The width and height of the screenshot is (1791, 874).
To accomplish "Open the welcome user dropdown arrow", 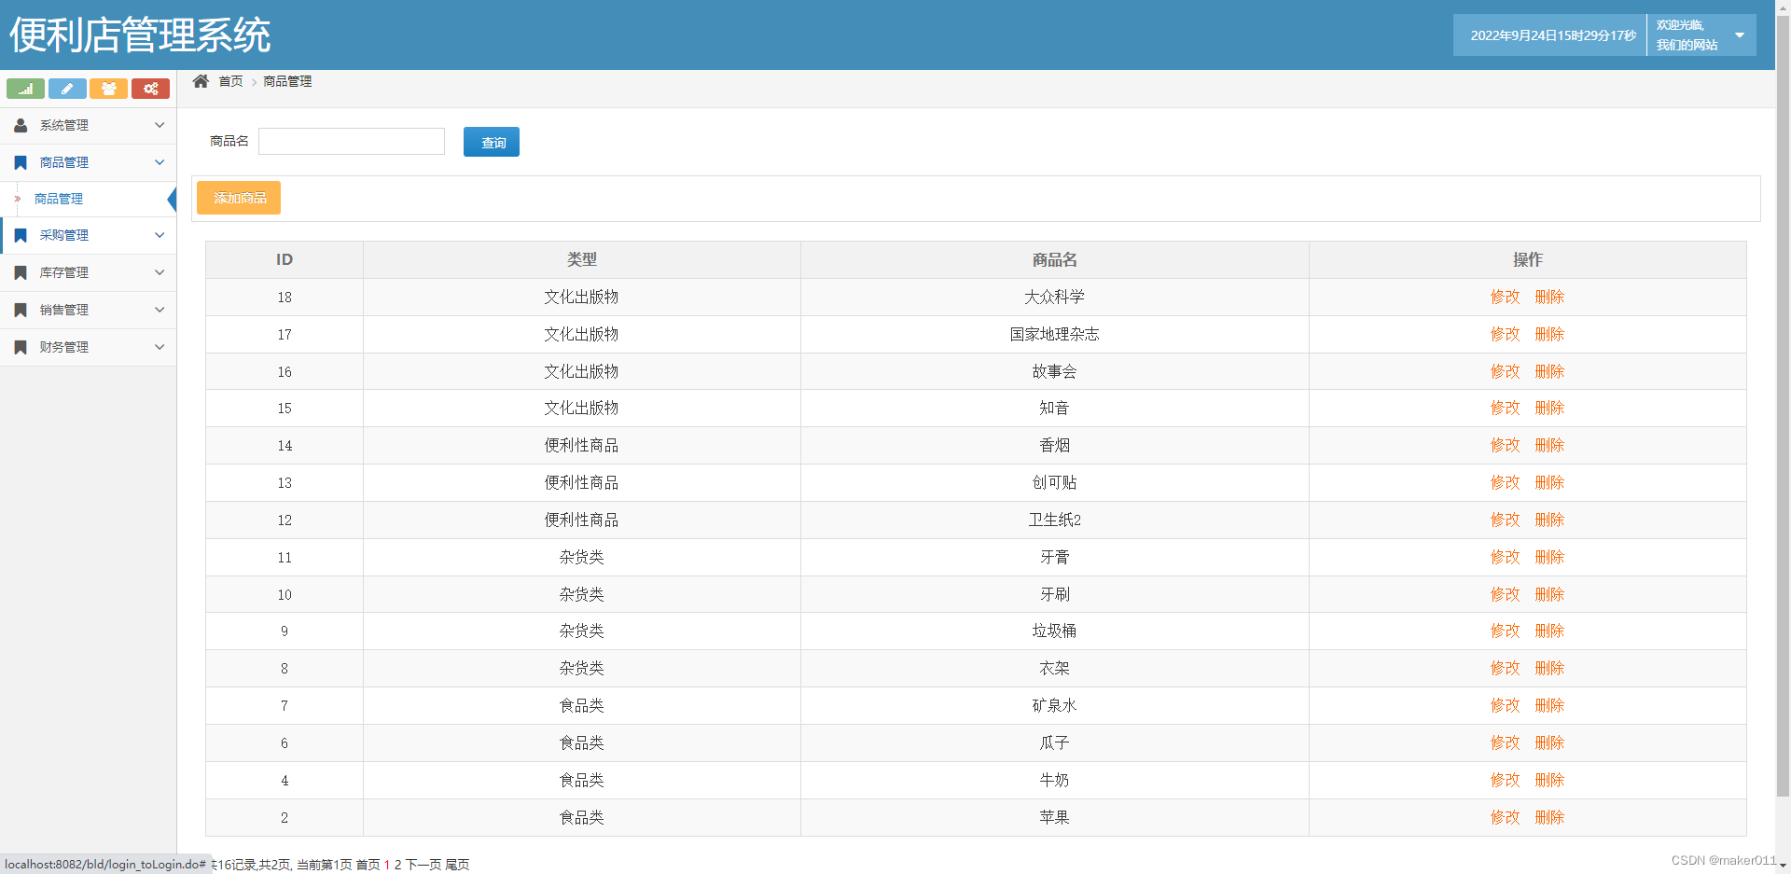I will point(1740,35).
